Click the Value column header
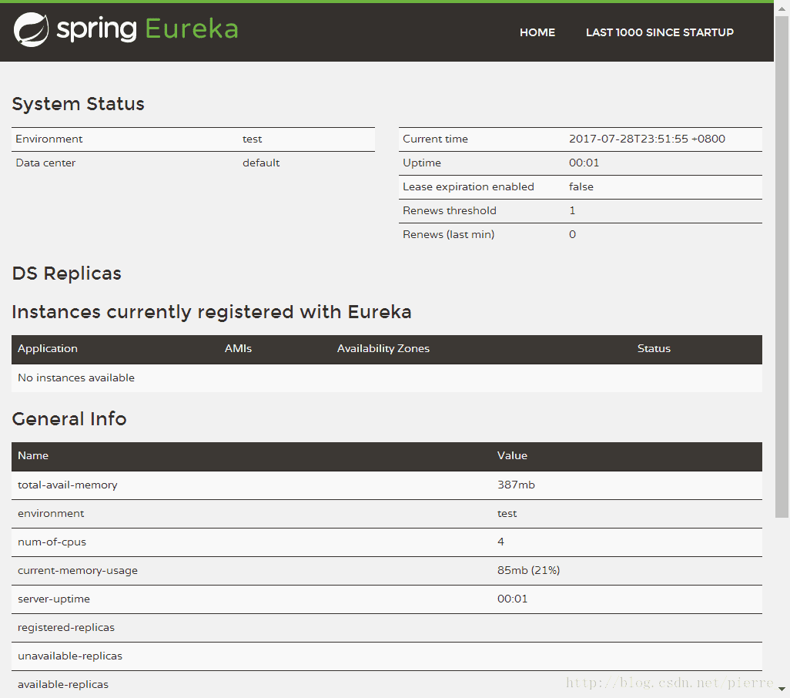 512,455
